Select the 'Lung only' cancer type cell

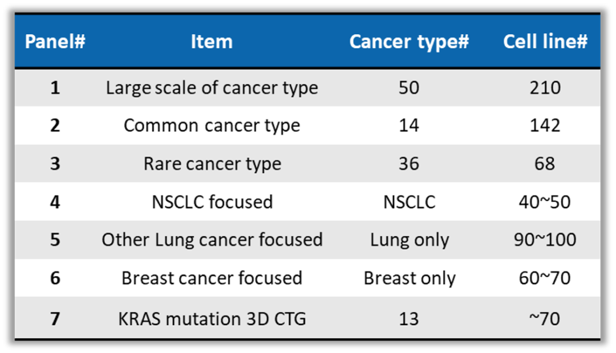pos(409,240)
